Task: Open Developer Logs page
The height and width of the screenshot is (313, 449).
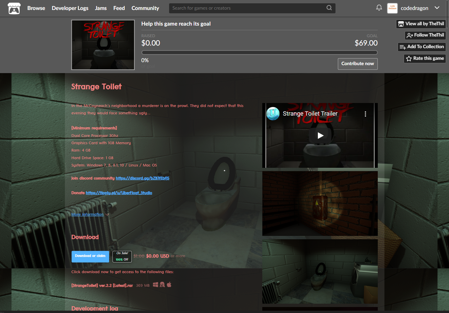Action: [x=70, y=8]
